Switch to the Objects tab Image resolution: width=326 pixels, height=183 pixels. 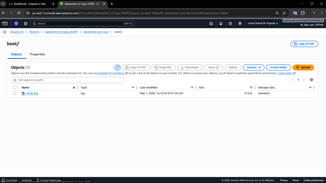click(17, 54)
